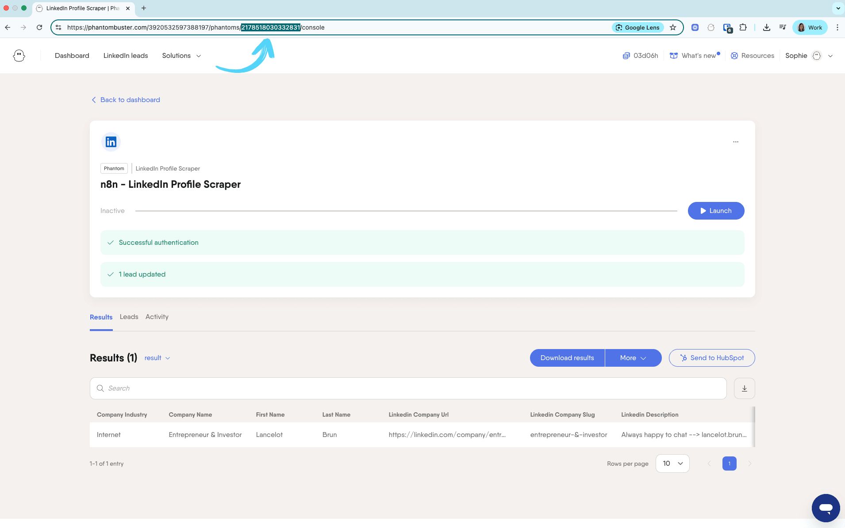This screenshot has height=528, width=845.
Task: Open the Resources menu
Action: 753,56
